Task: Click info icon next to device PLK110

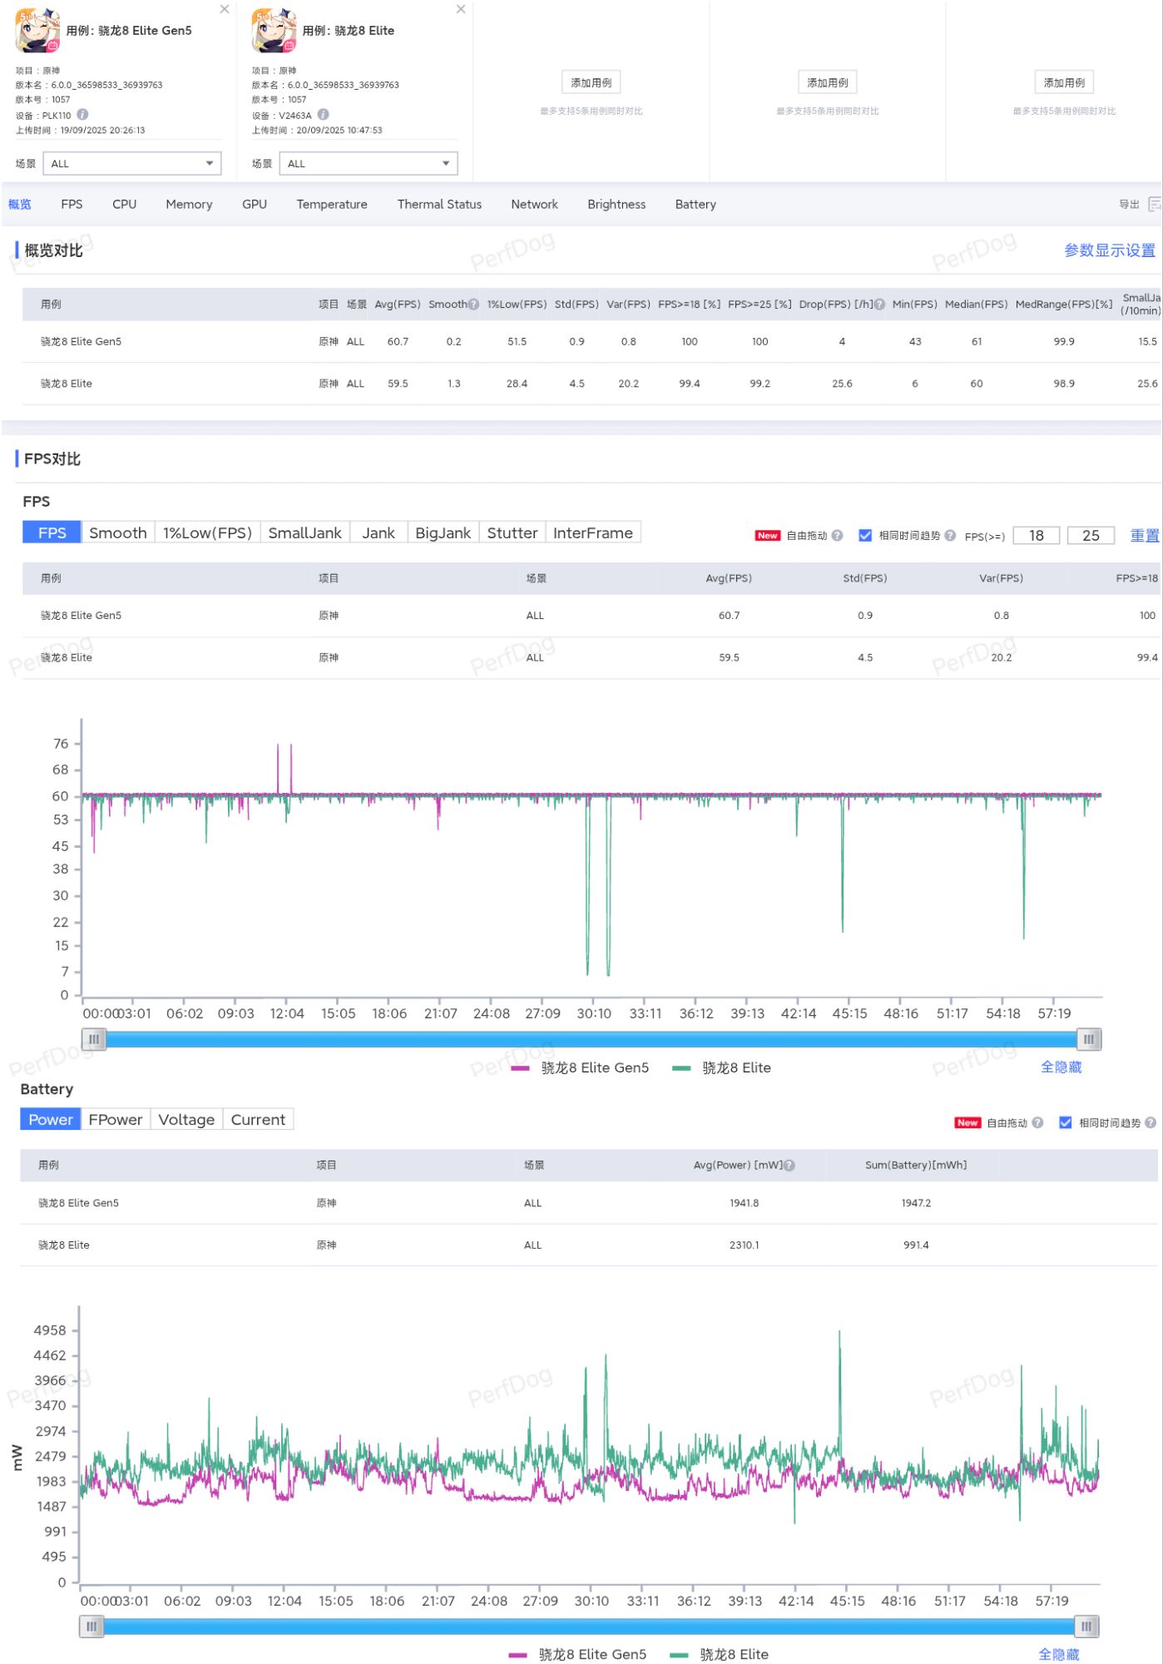Action: tap(82, 115)
